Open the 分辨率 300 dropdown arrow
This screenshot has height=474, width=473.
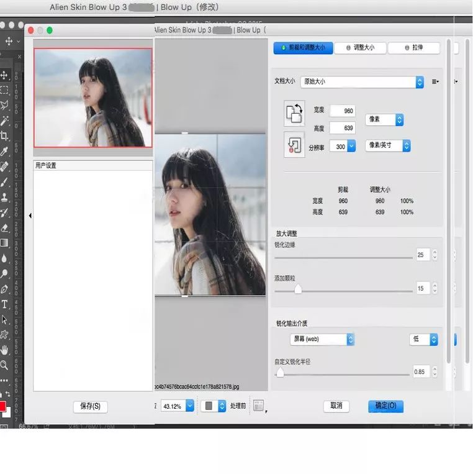point(351,146)
